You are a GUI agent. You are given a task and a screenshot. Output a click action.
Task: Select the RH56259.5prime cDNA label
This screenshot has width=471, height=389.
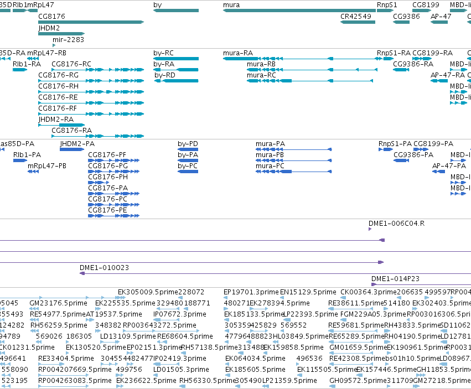coord(59,325)
